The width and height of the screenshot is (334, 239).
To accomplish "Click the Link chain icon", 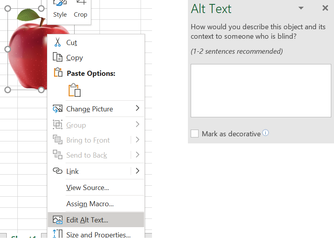I will point(58,171).
